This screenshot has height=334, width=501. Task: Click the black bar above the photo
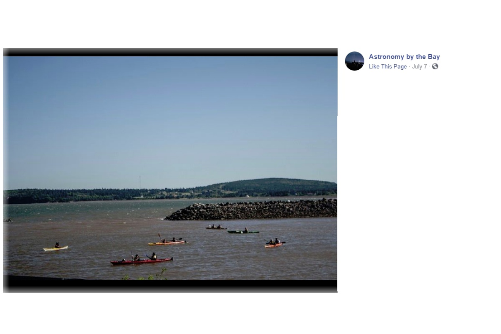[170, 52]
